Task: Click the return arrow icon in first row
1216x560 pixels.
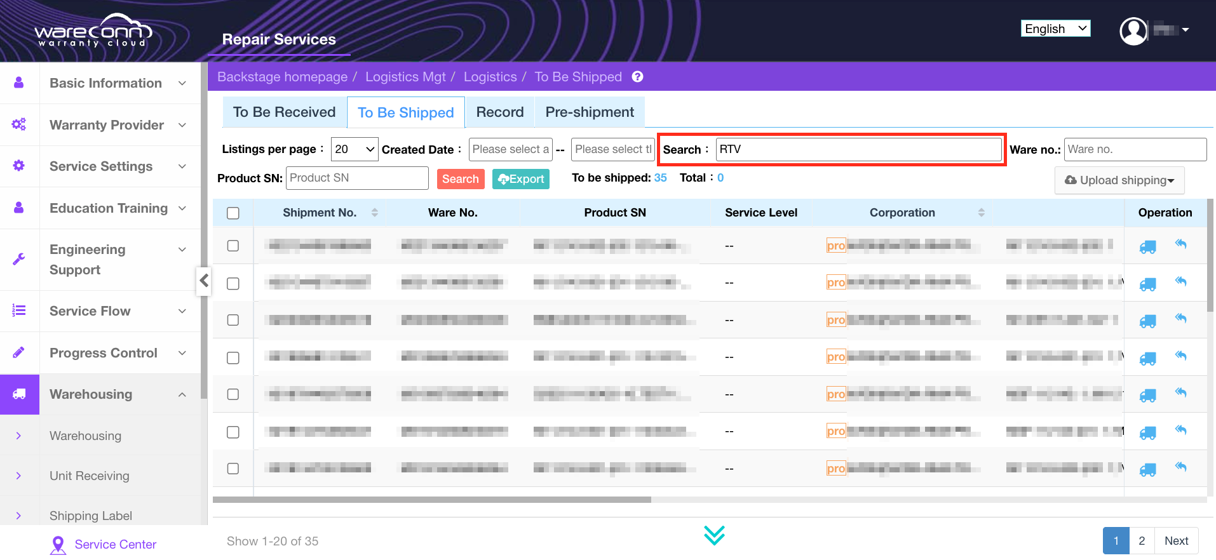Action: pyautogui.click(x=1180, y=244)
